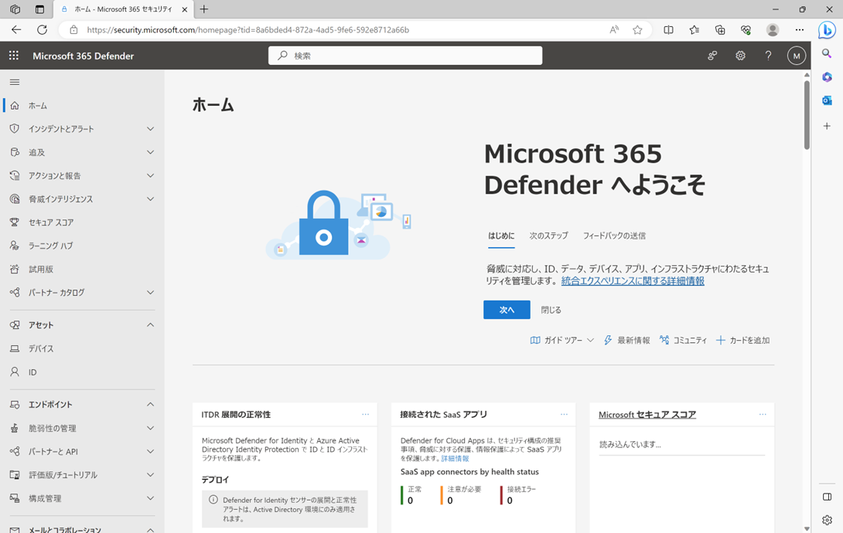Expand パートナー カタログ chevron

151,293
